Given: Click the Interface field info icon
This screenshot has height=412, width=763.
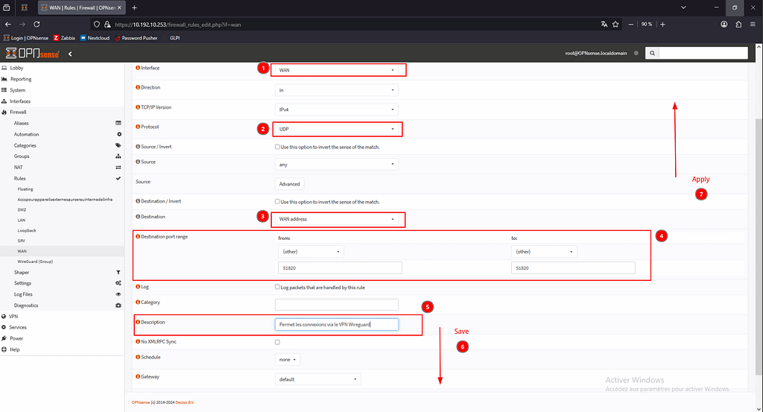Looking at the screenshot, I should click(x=138, y=68).
